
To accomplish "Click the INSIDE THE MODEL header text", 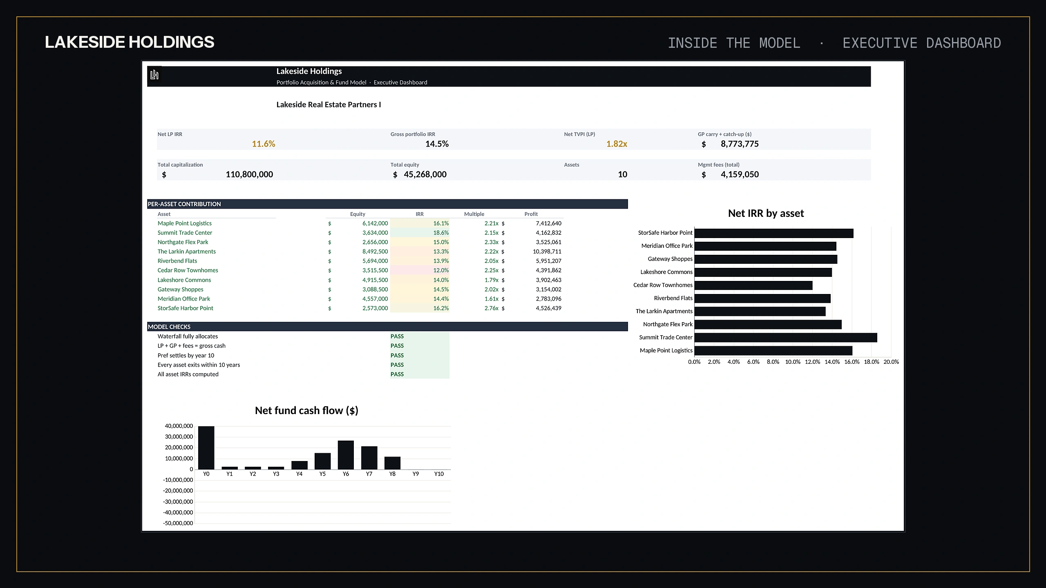I will [x=734, y=43].
